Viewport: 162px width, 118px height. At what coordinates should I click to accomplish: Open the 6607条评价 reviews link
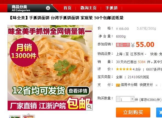point(154,69)
